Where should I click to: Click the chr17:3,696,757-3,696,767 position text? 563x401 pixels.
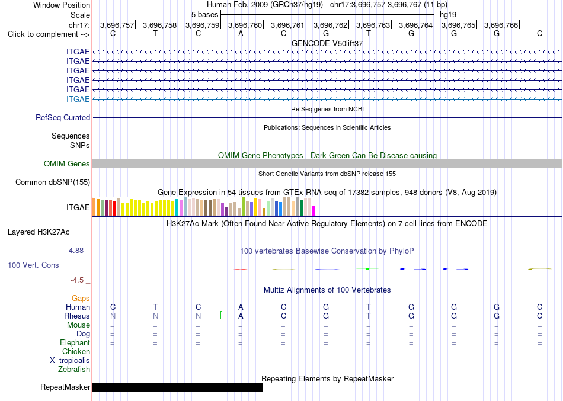(389, 5)
